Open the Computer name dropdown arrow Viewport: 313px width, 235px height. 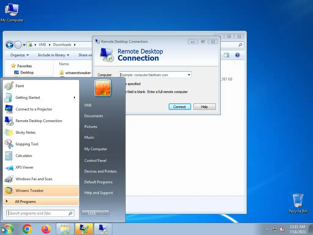click(189, 75)
